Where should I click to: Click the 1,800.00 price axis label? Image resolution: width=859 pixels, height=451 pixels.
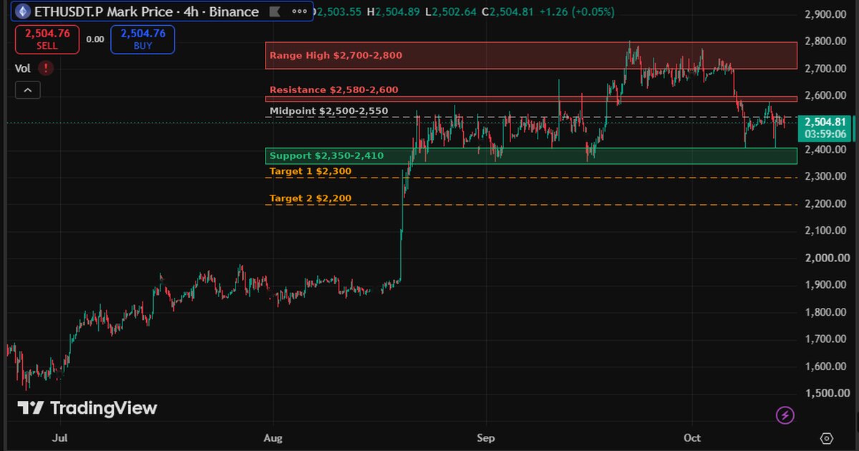tap(825, 312)
